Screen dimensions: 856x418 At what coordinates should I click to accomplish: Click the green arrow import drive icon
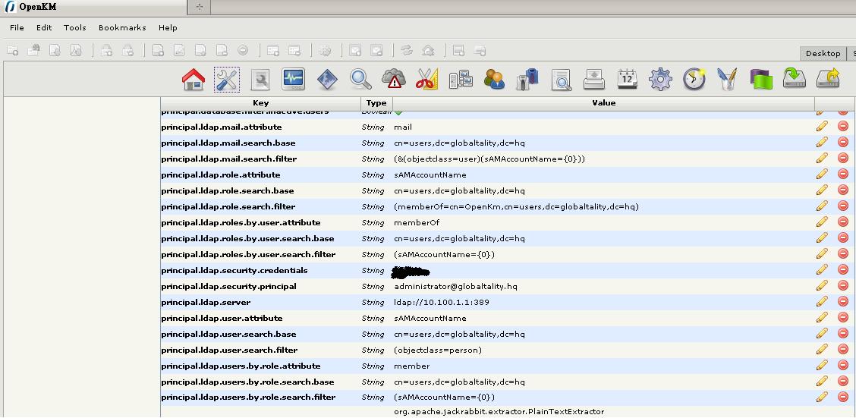[x=794, y=79]
